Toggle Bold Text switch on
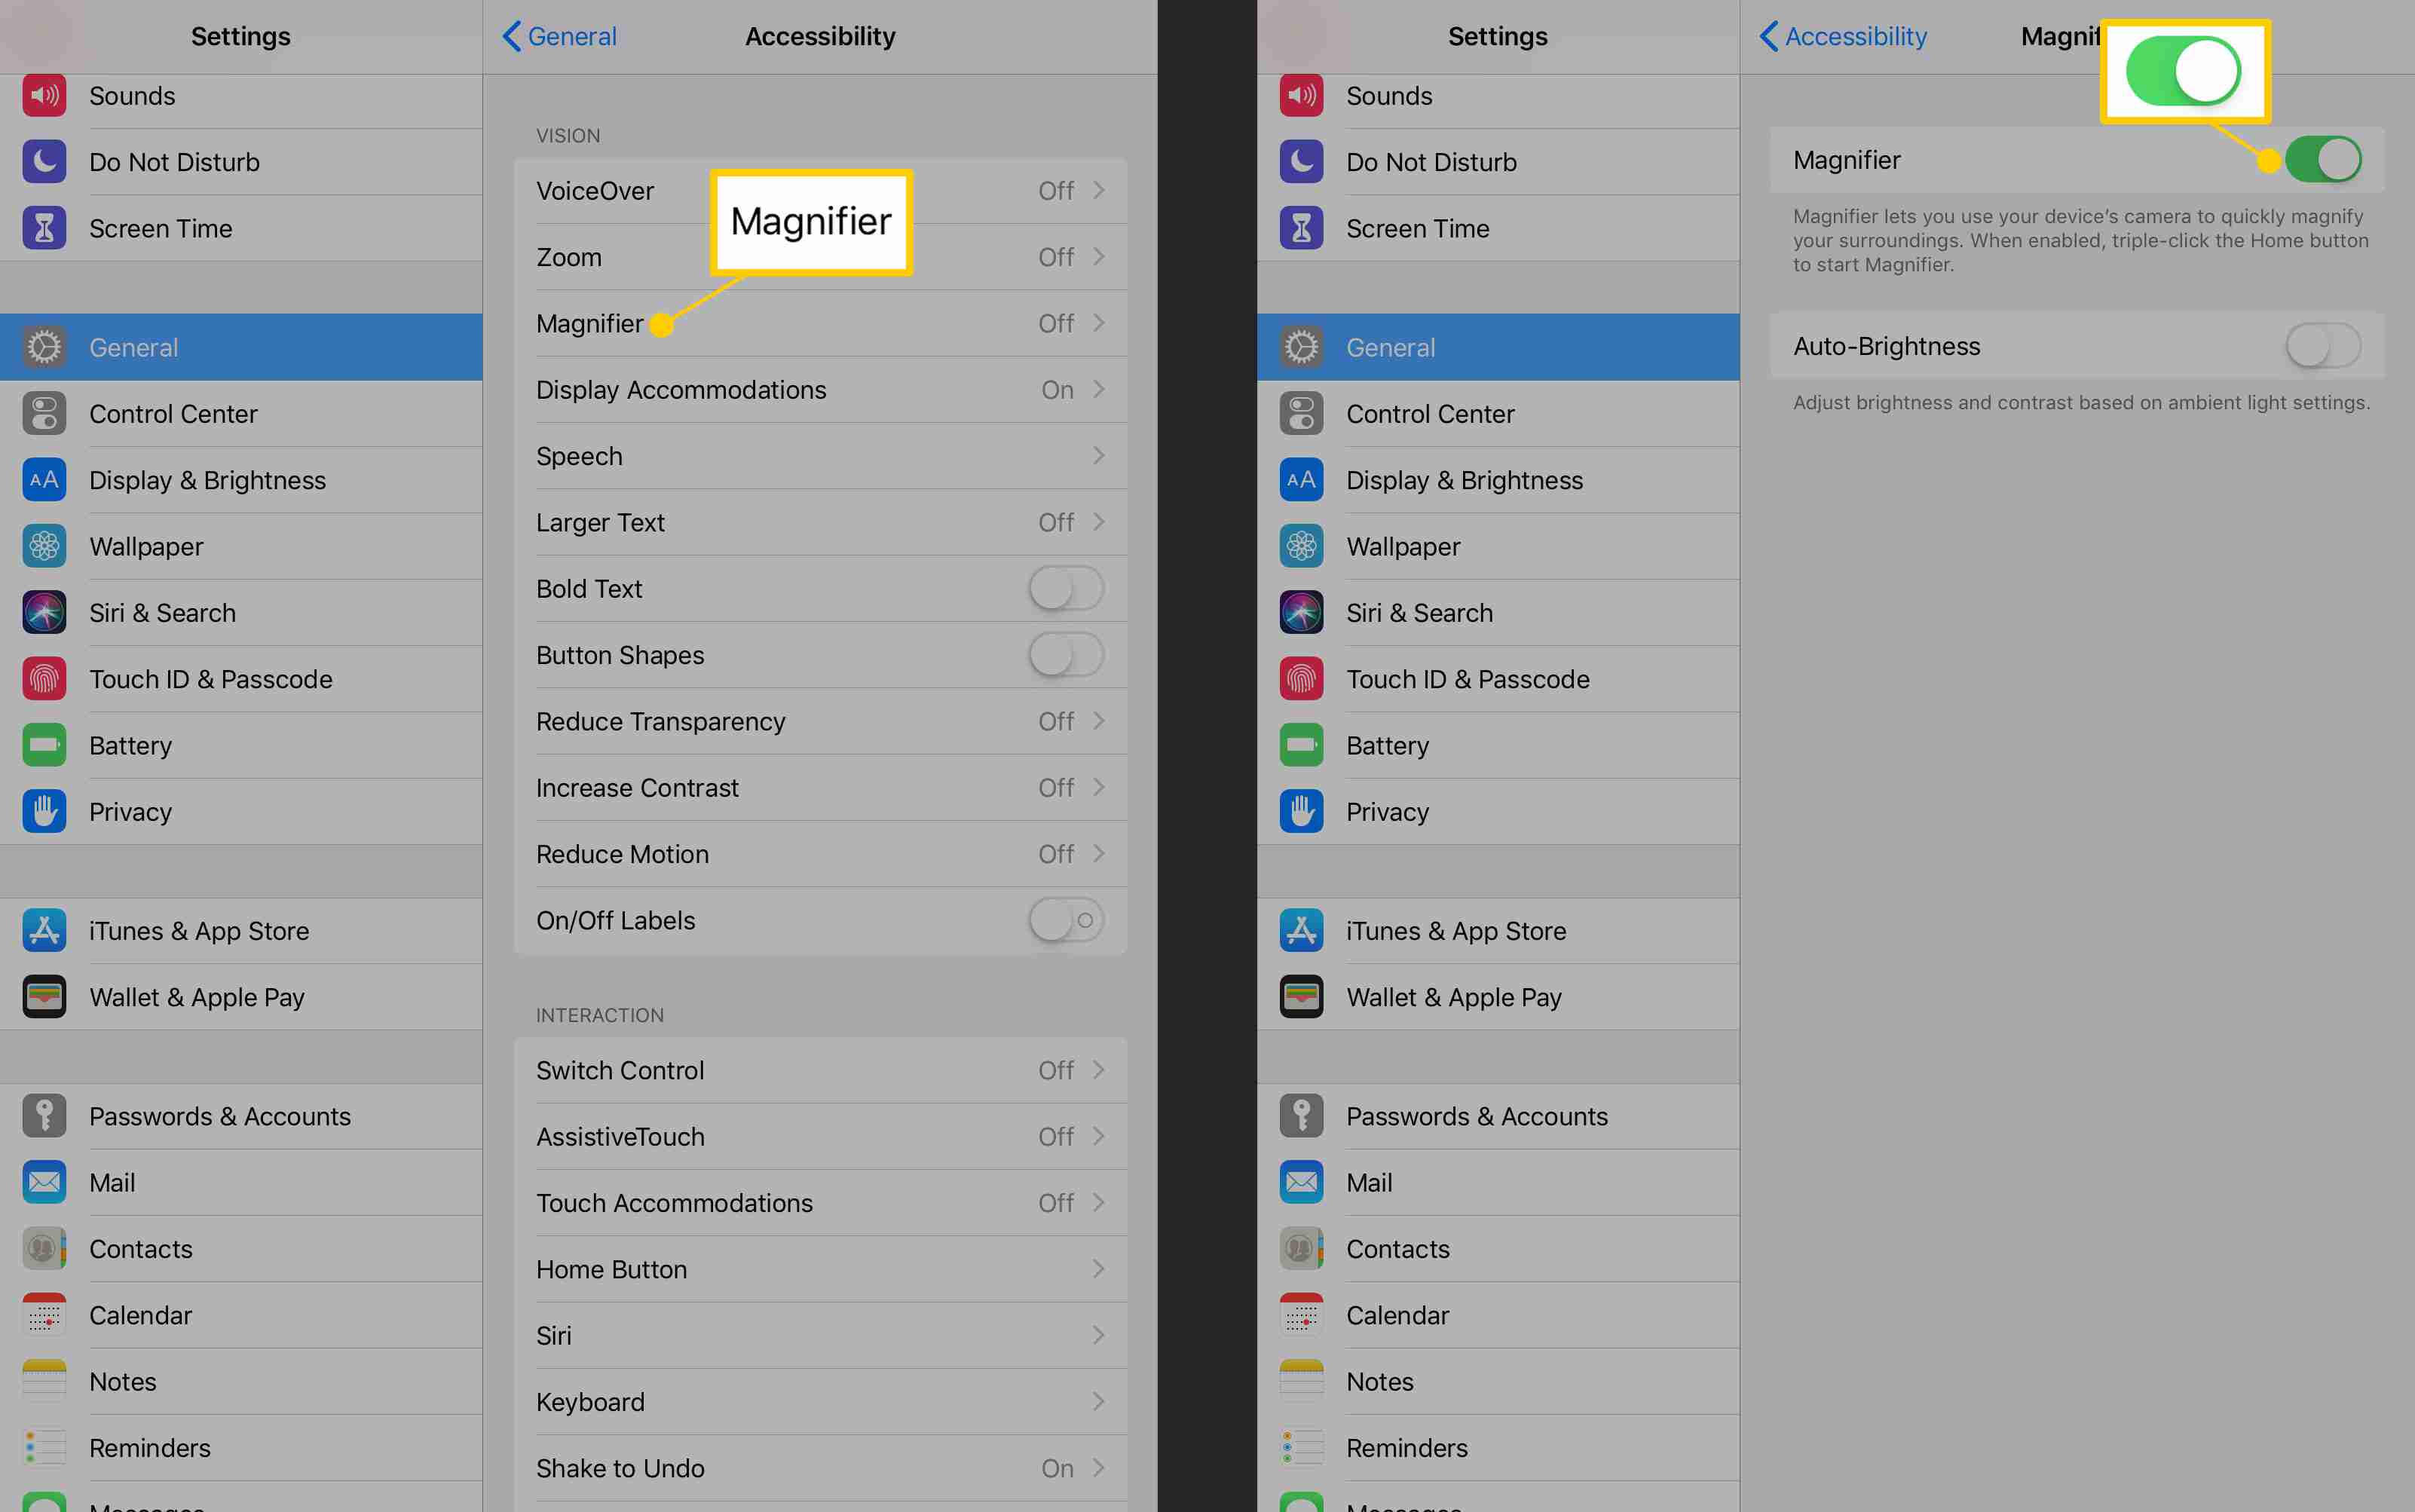Image resolution: width=2415 pixels, height=1512 pixels. point(1062,587)
